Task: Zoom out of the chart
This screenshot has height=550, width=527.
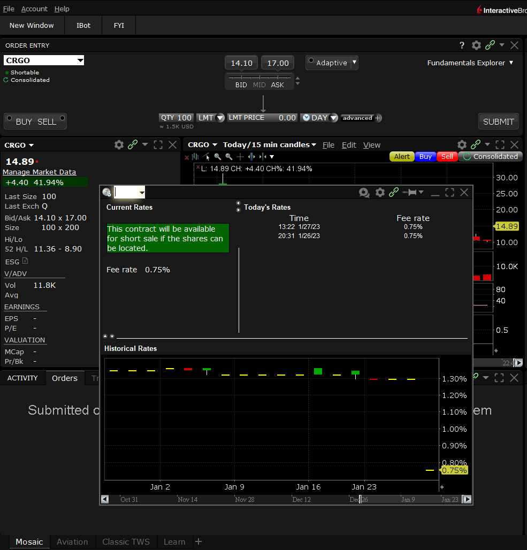Action: click(229, 157)
